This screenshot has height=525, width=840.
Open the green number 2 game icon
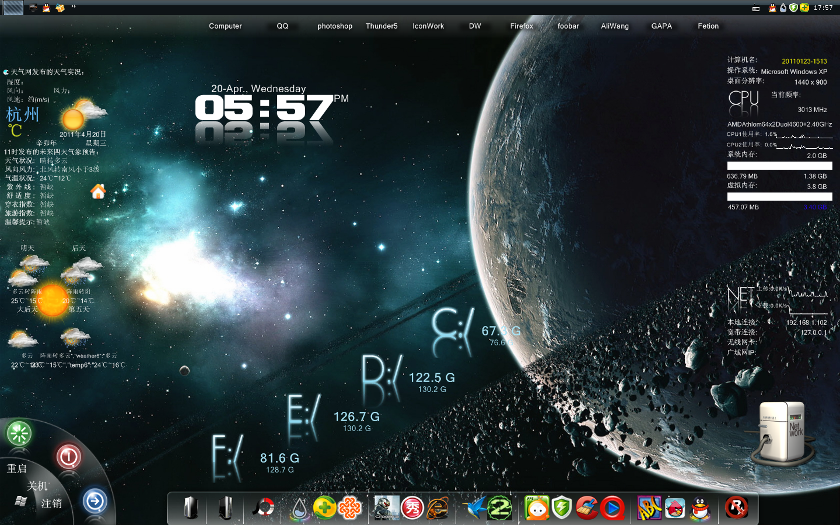pos(501,508)
